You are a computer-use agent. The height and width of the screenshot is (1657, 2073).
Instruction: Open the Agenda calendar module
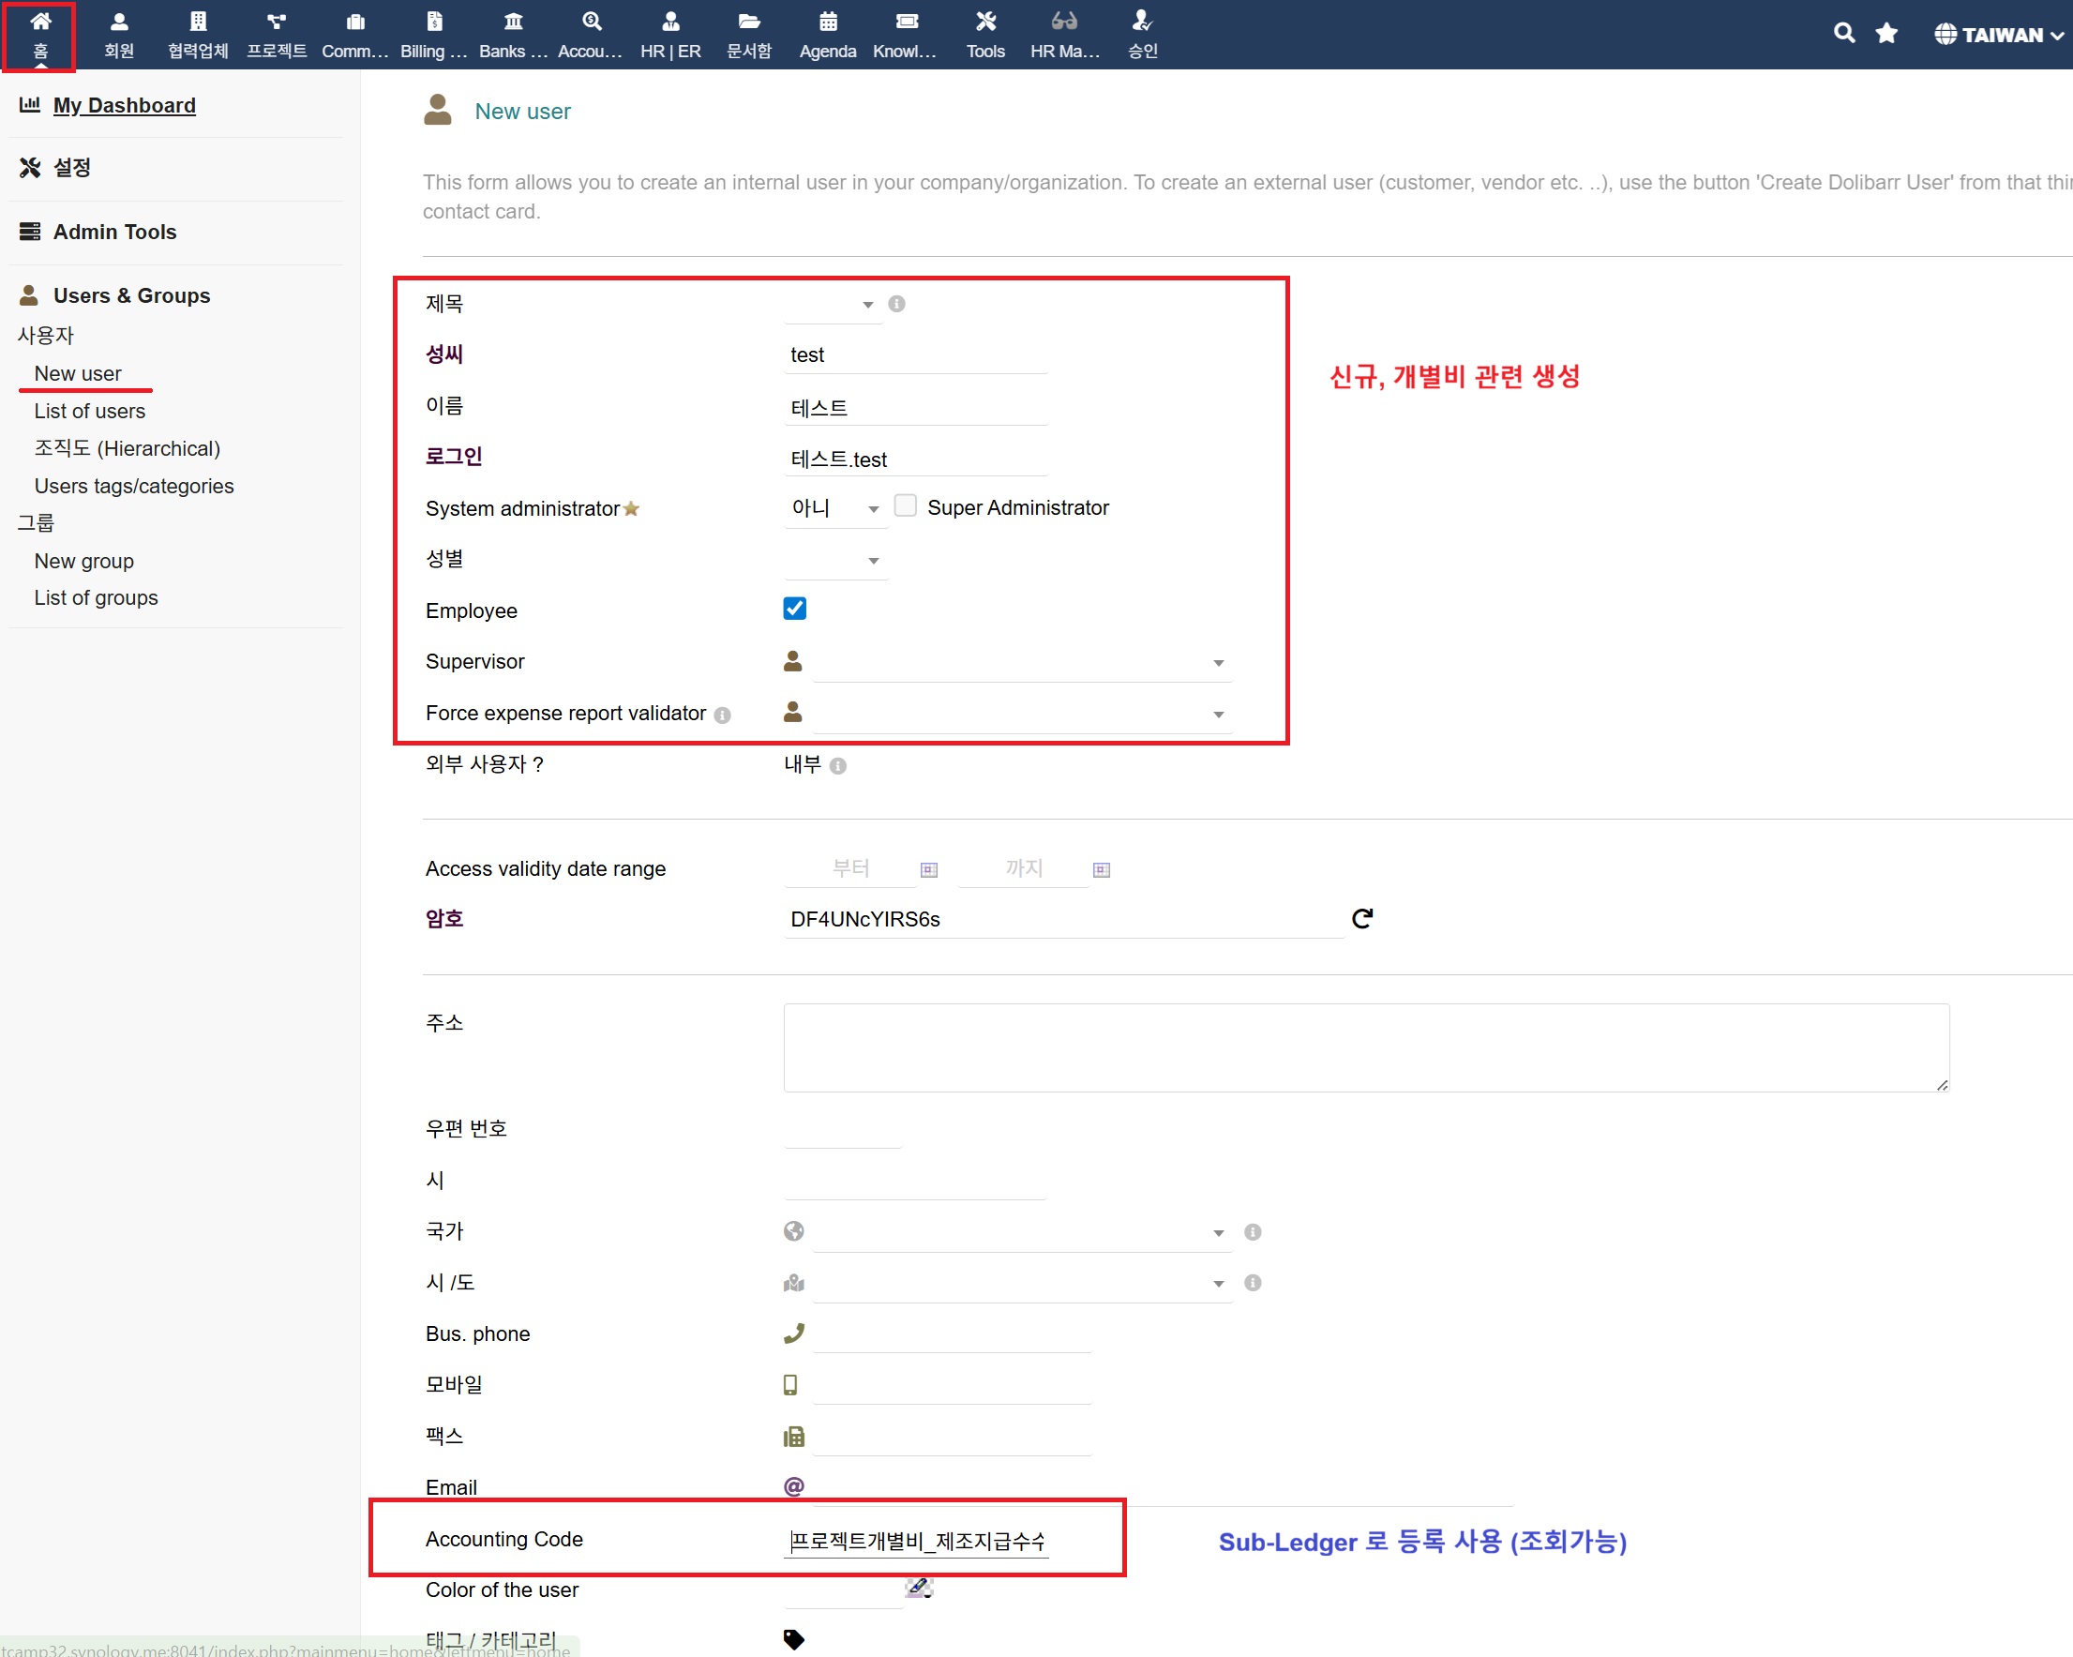pos(827,34)
